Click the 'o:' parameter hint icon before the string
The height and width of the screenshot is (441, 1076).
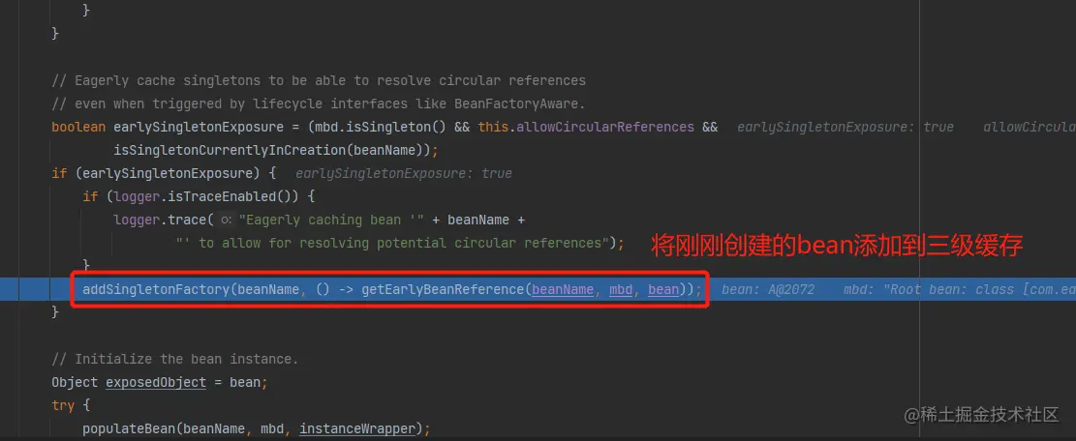(226, 220)
